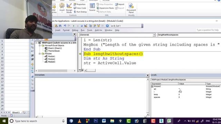Open the Insert controls dropdown in ribbon
This screenshot has height=124, width=221.
click(62, 8)
